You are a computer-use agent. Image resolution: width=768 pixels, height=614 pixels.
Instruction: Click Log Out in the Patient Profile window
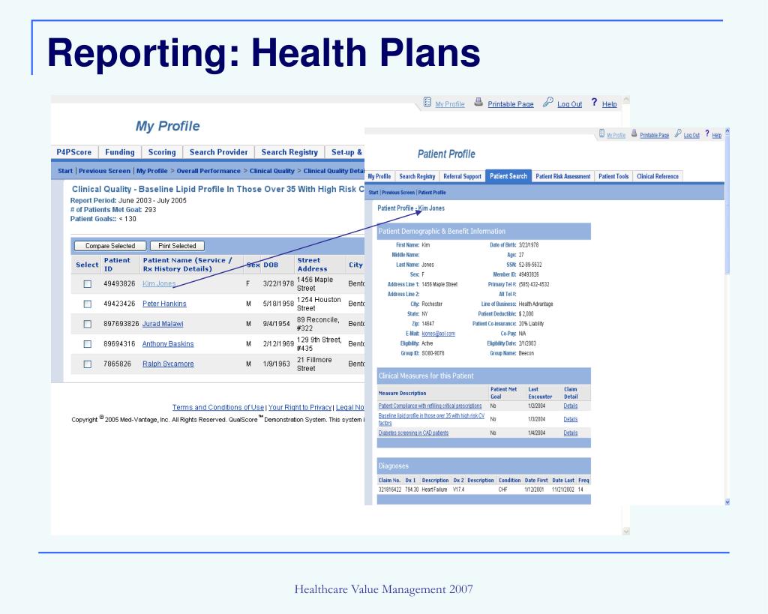(691, 135)
